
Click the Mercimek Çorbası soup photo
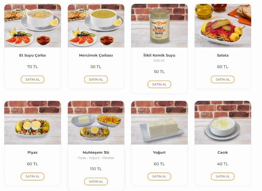96,25
